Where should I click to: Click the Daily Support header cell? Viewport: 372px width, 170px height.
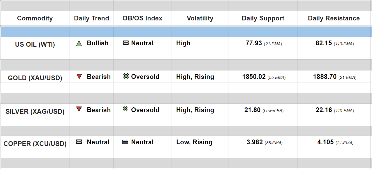263,18
